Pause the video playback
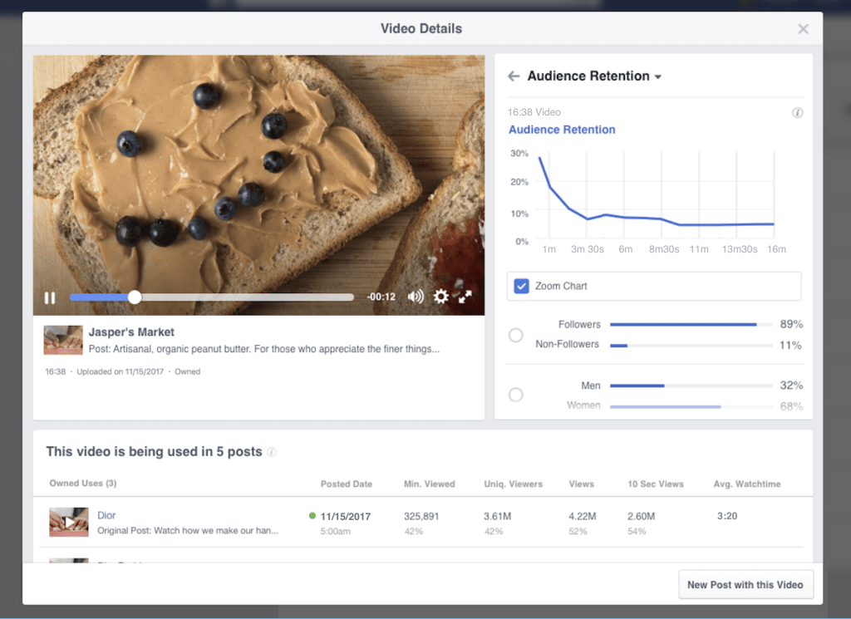 [50, 297]
